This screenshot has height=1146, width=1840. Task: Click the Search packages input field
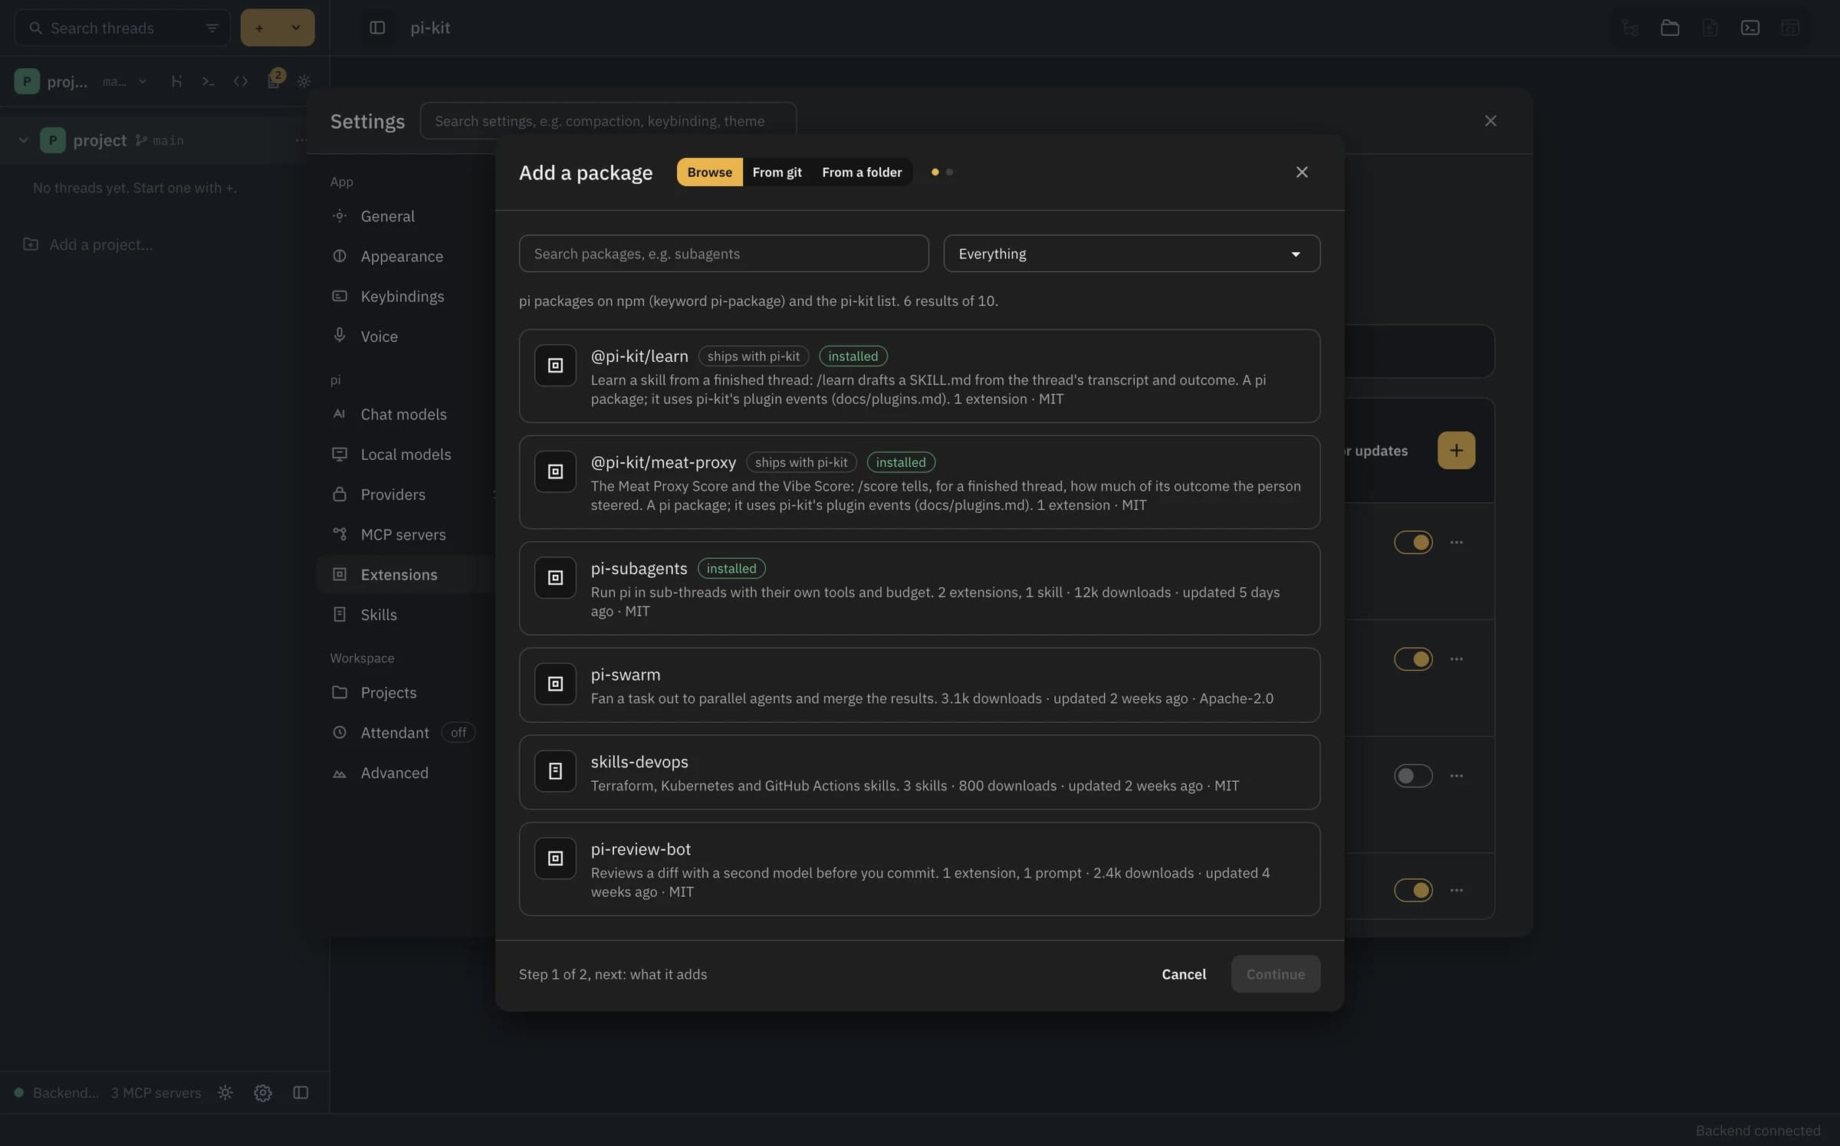pyautogui.click(x=724, y=254)
